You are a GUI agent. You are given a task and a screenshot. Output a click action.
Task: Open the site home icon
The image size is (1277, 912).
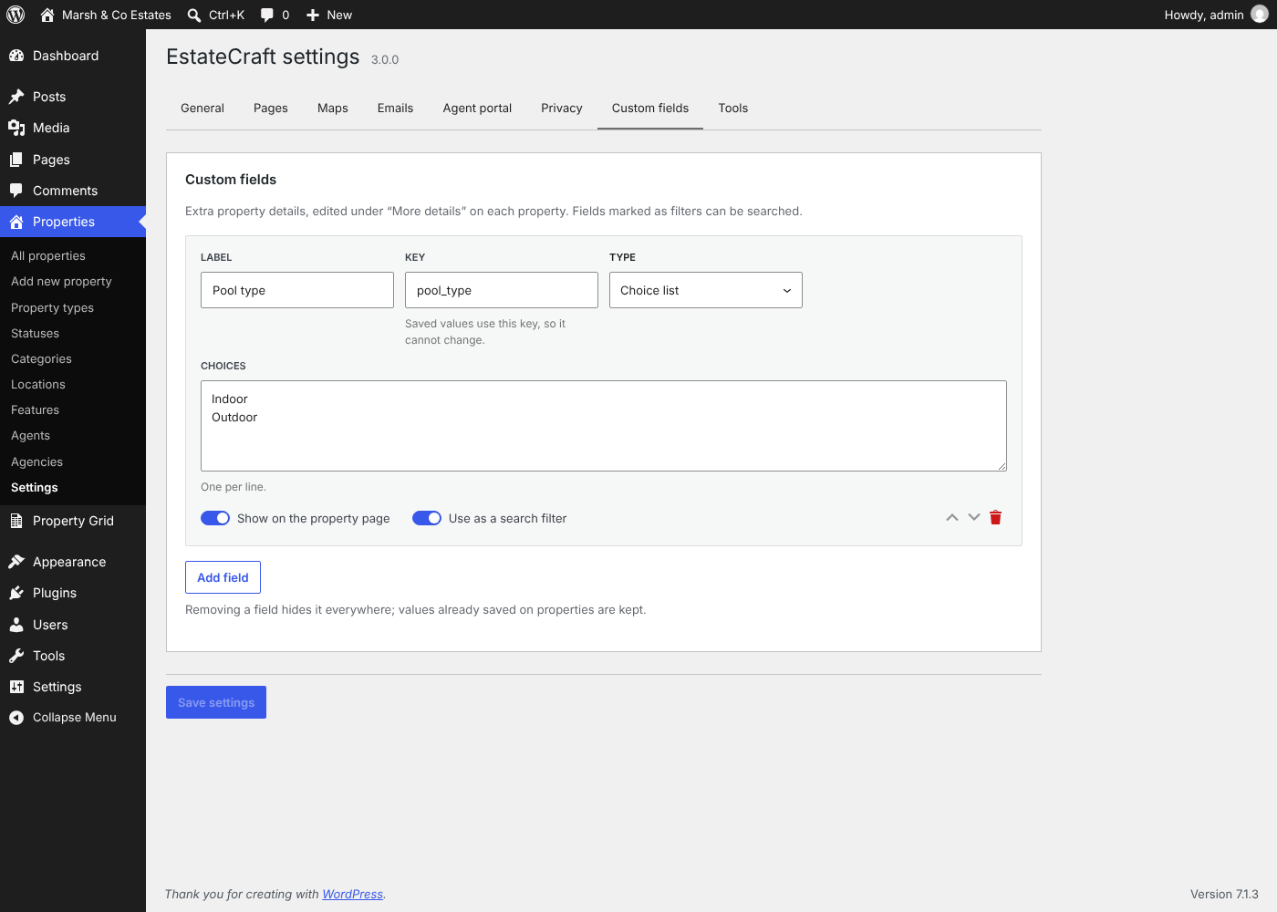(x=47, y=15)
